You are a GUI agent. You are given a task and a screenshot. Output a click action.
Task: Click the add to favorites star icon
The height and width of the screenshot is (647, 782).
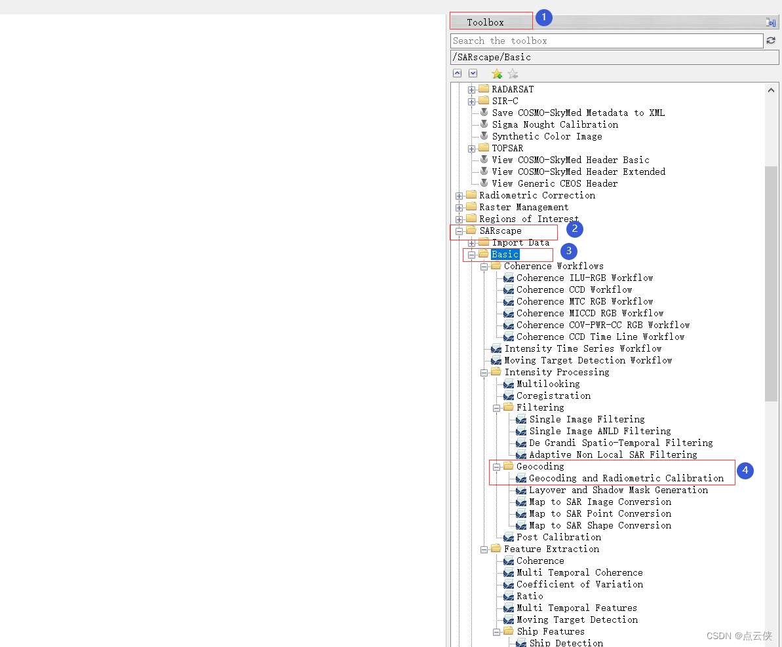(x=497, y=74)
